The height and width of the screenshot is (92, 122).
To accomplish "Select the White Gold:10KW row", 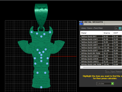I will point(101,59).
